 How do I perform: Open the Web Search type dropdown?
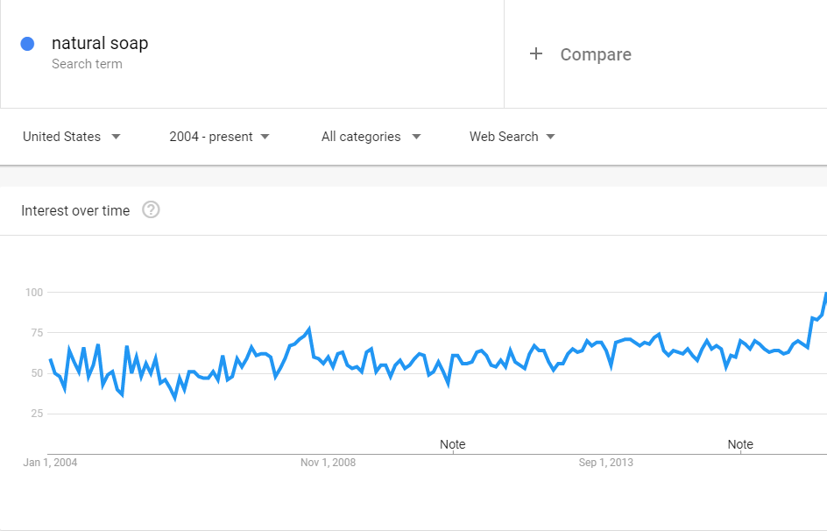pos(512,137)
